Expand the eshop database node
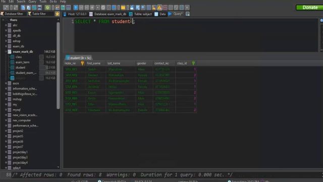323x182 pixels. (x=6, y=41)
